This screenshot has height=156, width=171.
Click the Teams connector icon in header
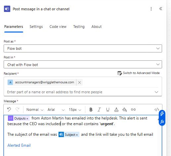tap(7, 9)
